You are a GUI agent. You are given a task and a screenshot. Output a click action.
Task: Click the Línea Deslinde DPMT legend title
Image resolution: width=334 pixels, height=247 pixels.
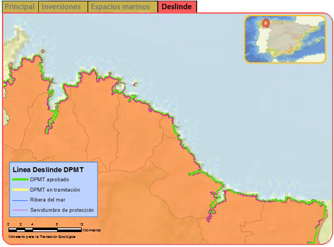tap(48, 170)
